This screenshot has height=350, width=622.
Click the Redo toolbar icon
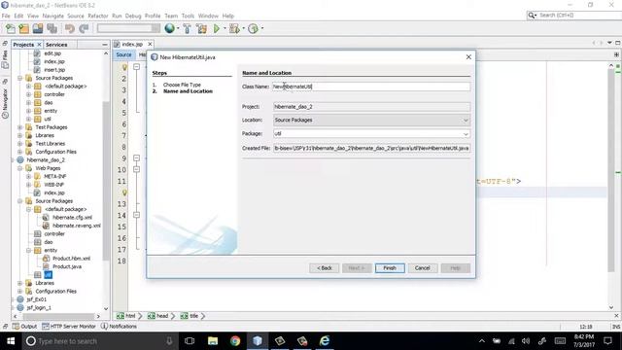pos(84,28)
